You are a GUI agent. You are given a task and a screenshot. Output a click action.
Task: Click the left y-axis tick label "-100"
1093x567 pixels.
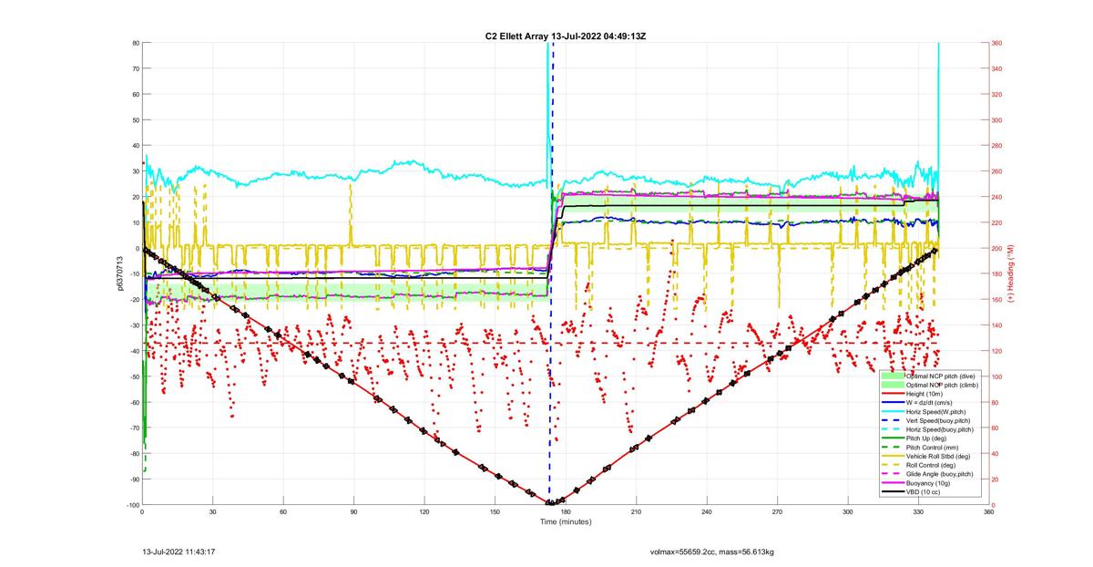pyautogui.click(x=132, y=504)
